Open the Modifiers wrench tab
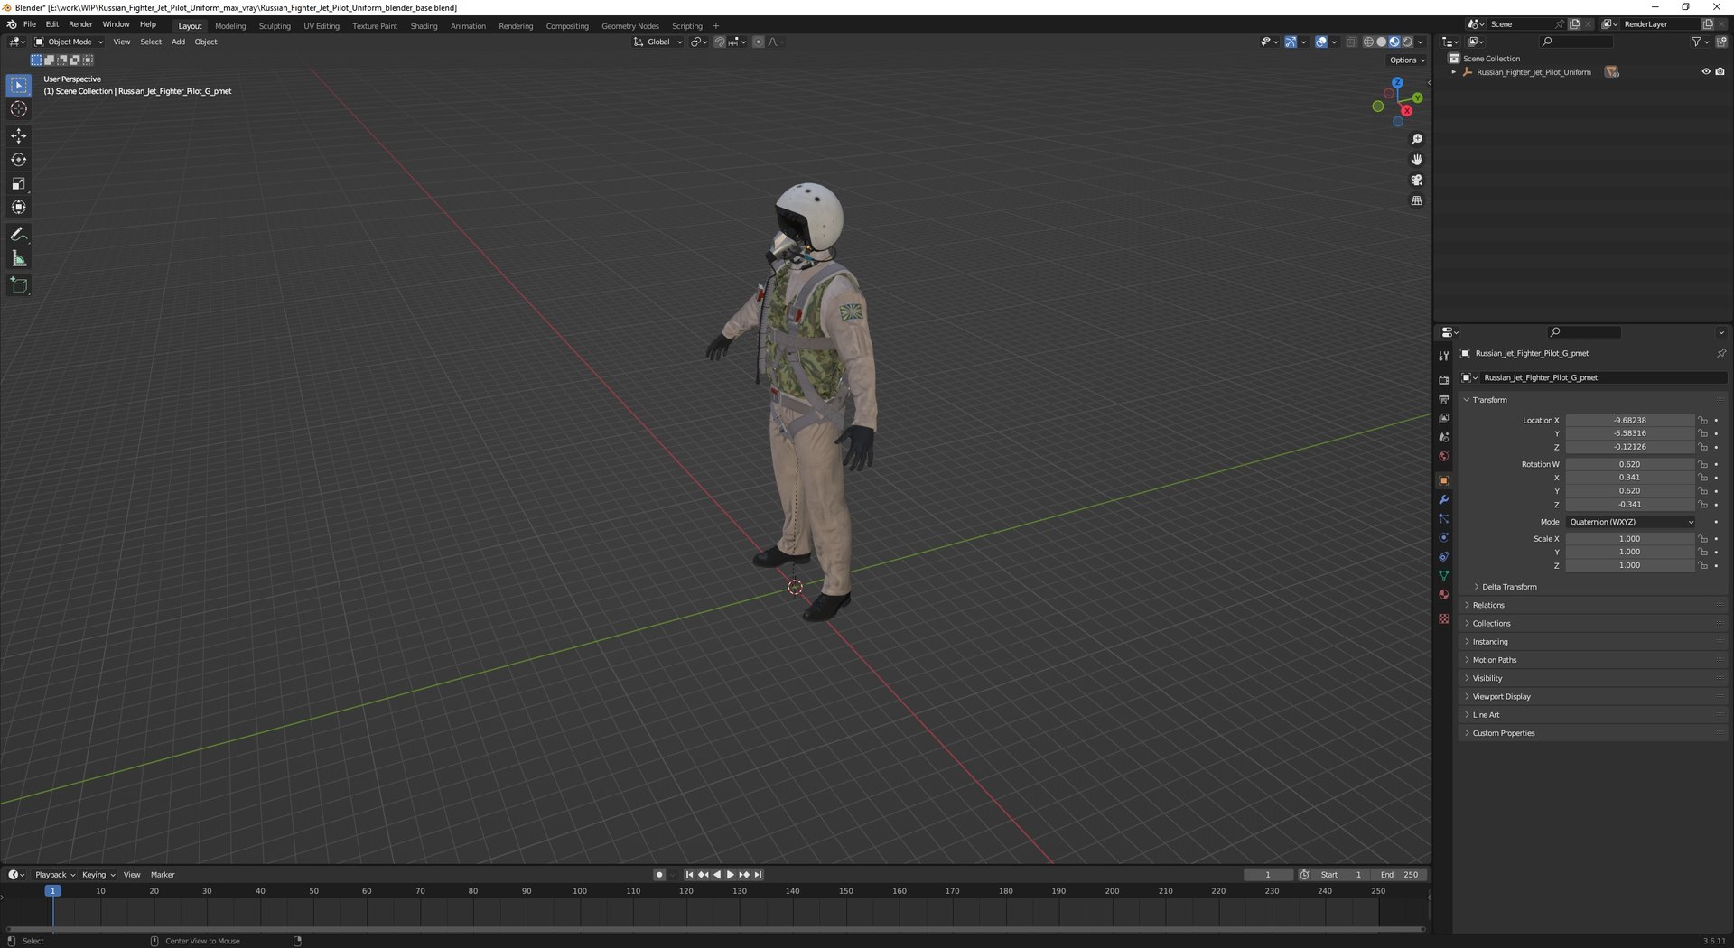 tap(1443, 499)
